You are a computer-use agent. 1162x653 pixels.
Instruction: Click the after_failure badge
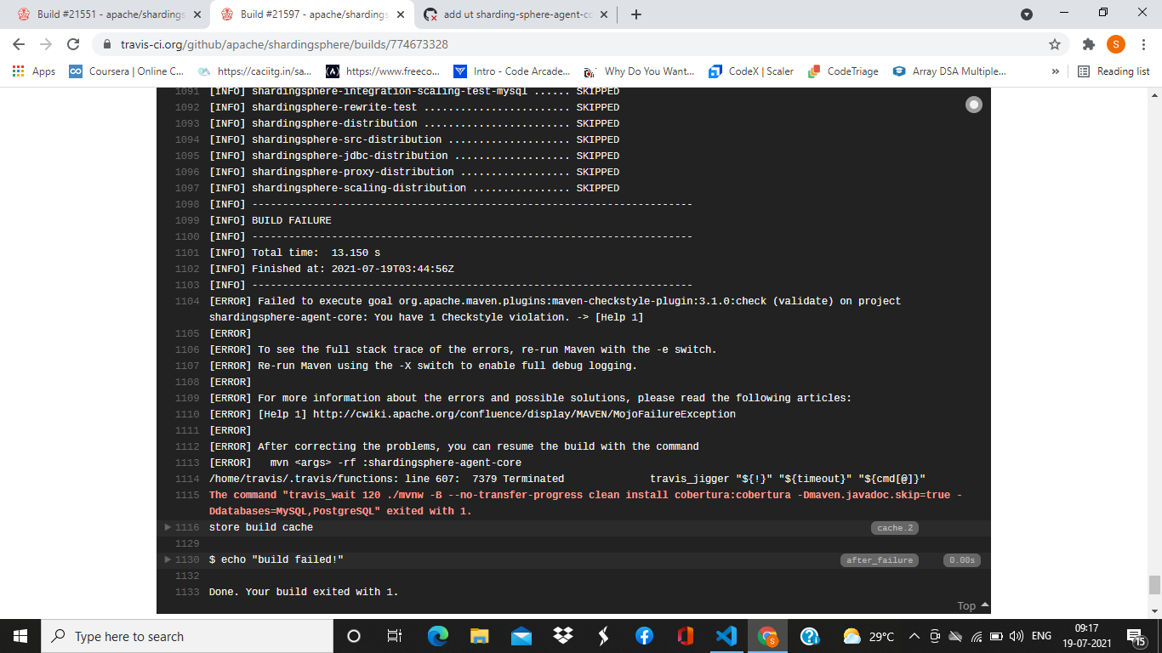pos(879,560)
